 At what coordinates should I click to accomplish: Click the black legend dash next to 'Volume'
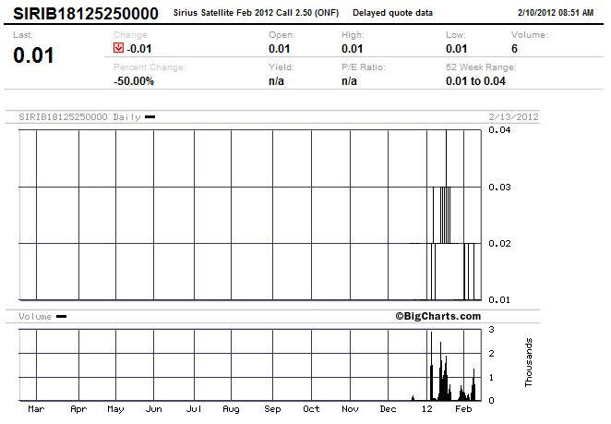(x=61, y=316)
